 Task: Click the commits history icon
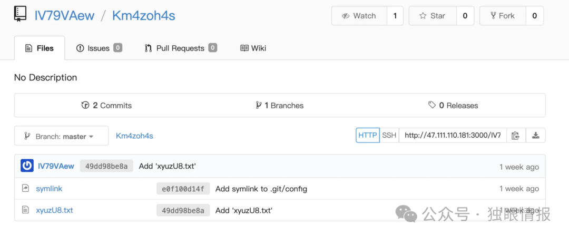[85, 105]
